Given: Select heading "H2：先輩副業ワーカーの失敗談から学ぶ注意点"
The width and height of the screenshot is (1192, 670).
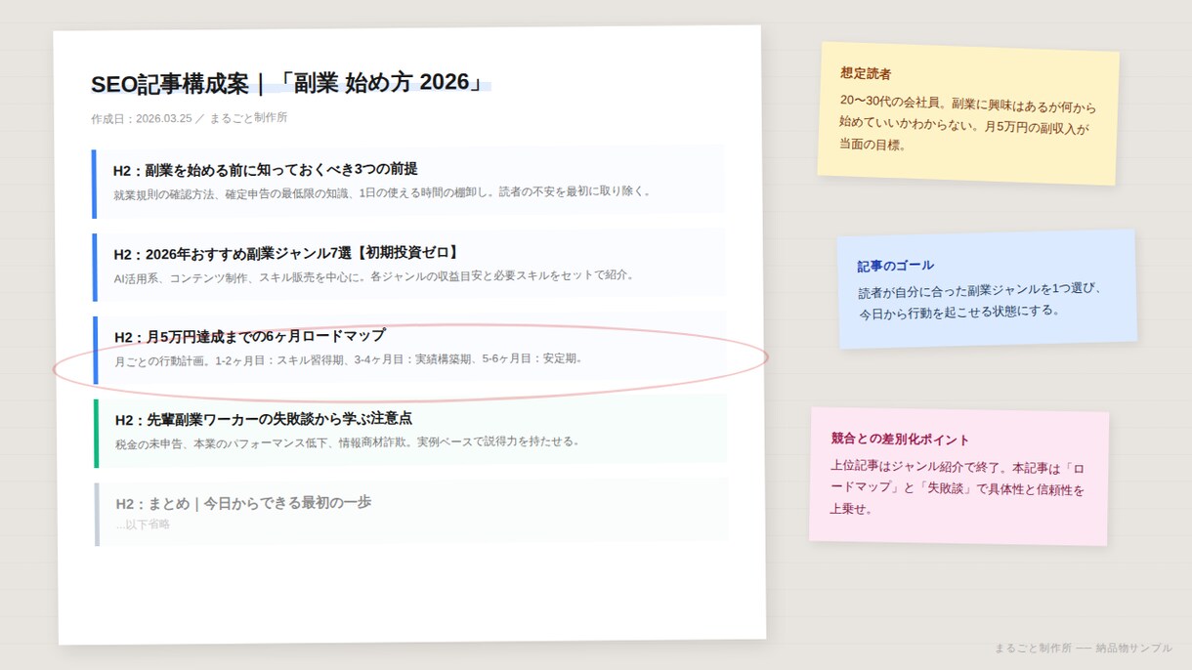Looking at the screenshot, I should [x=264, y=419].
